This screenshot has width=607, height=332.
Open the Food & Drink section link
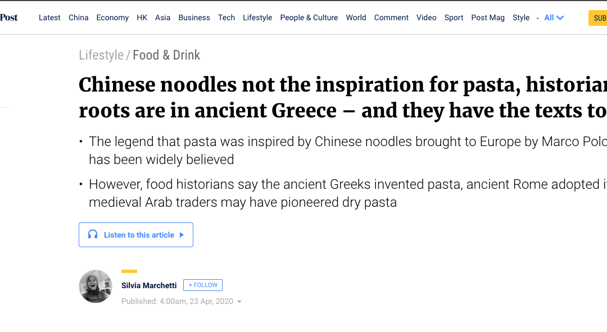[166, 55]
